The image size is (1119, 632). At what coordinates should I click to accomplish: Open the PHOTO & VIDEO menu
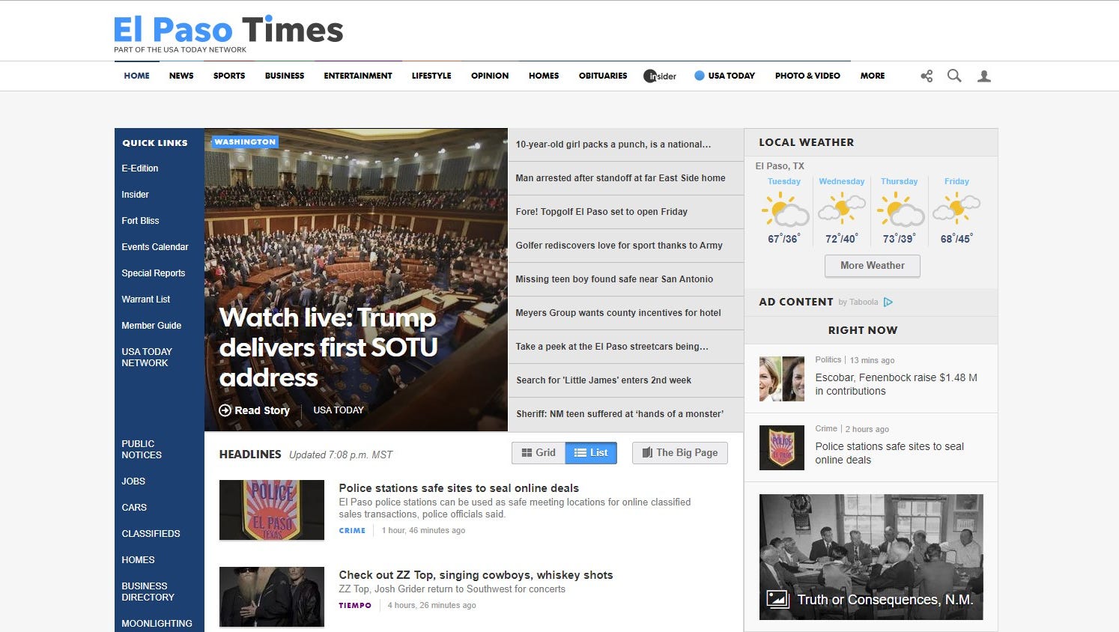[807, 76]
